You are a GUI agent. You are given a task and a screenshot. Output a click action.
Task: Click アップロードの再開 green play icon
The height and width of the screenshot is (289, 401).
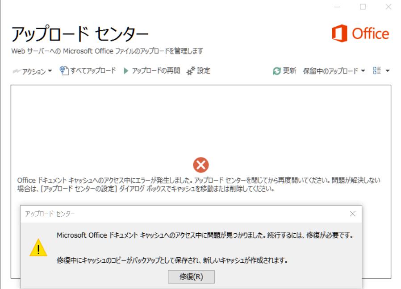pos(125,71)
